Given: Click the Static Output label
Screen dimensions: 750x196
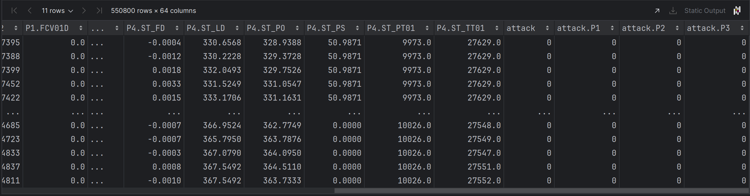Looking at the screenshot, I should coord(705,11).
